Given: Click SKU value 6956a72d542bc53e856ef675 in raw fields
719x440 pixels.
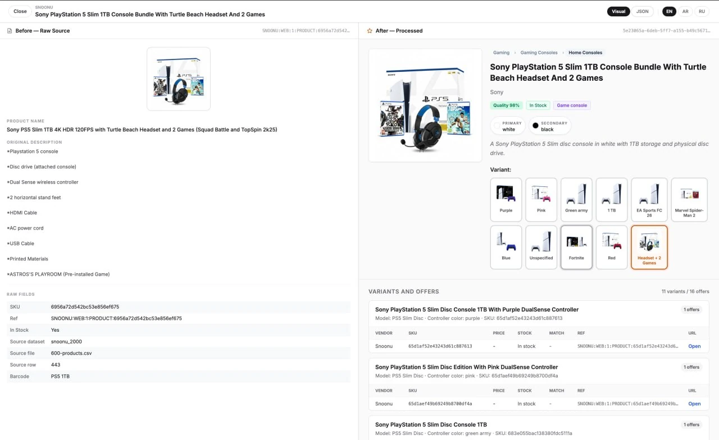Looking at the screenshot, I should (85, 307).
